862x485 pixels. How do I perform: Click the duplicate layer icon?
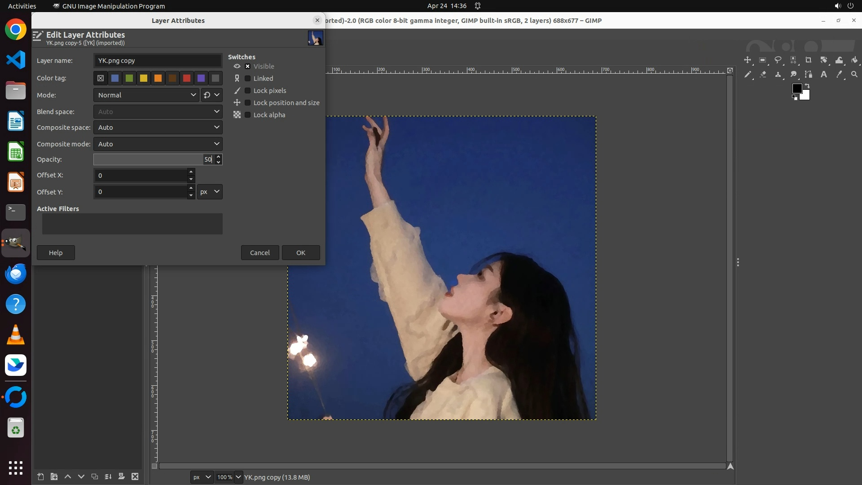point(95,477)
